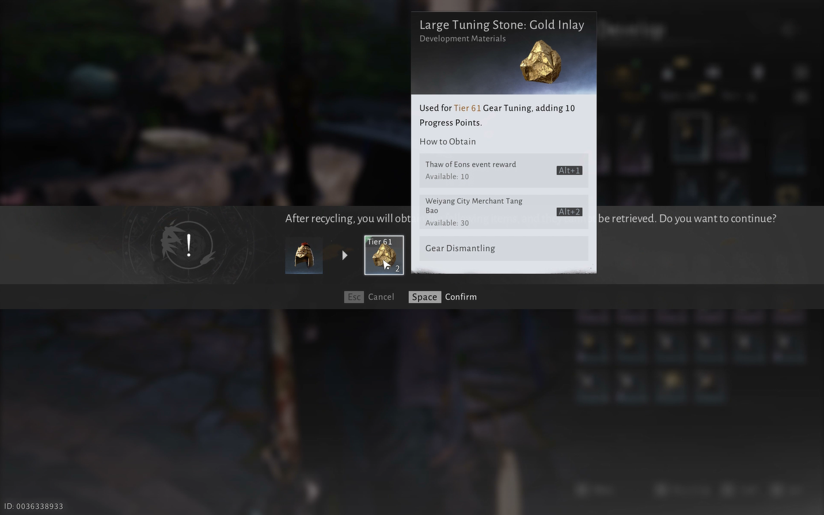The image size is (824, 515).
Task: Open Weiyang City Merchant Tang Bao source
Action: 504,211
